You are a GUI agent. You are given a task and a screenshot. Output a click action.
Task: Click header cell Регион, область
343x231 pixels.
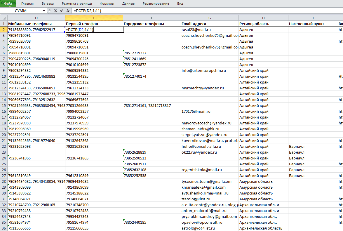pos(263,24)
